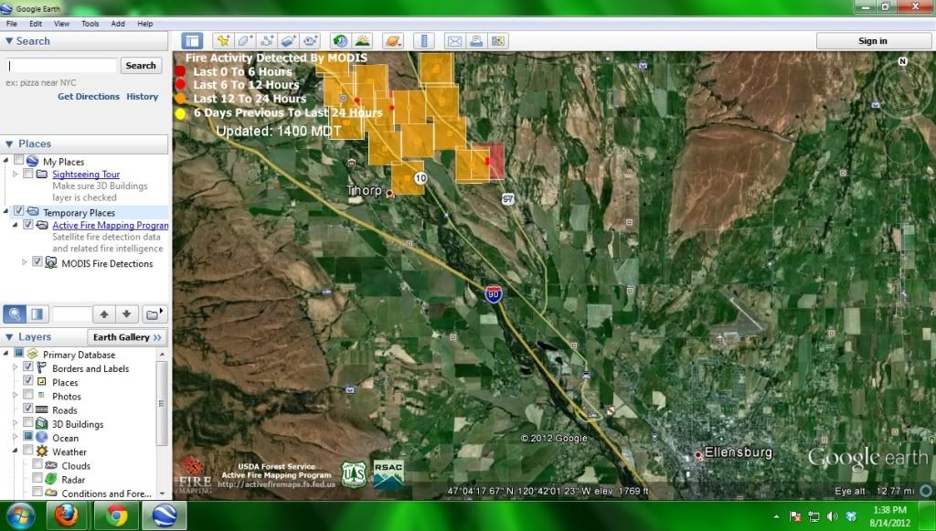936x531 pixels.
Task: Expand the MODIS Fire Detections item
Action: coord(25,262)
